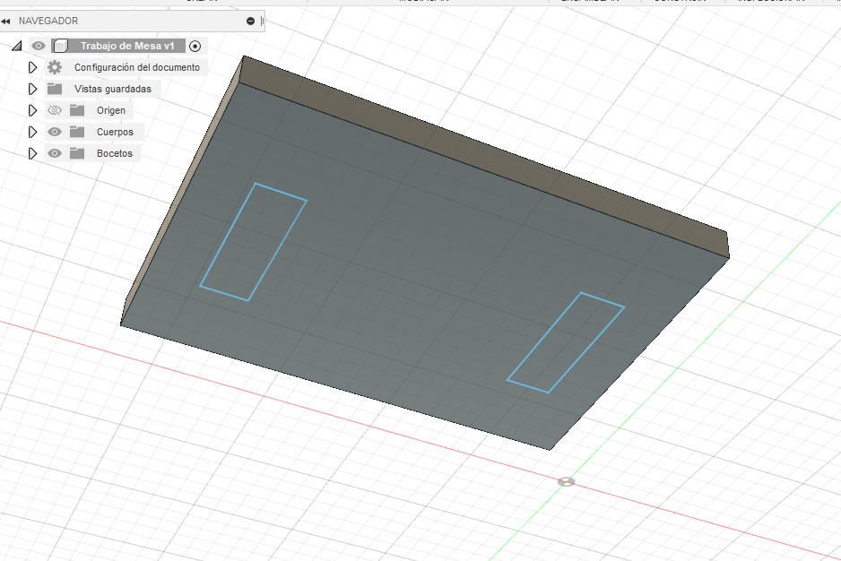This screenshot has width=841, height=561.
Task: Hide the Bocetos folder
Action: click(55, 153)
